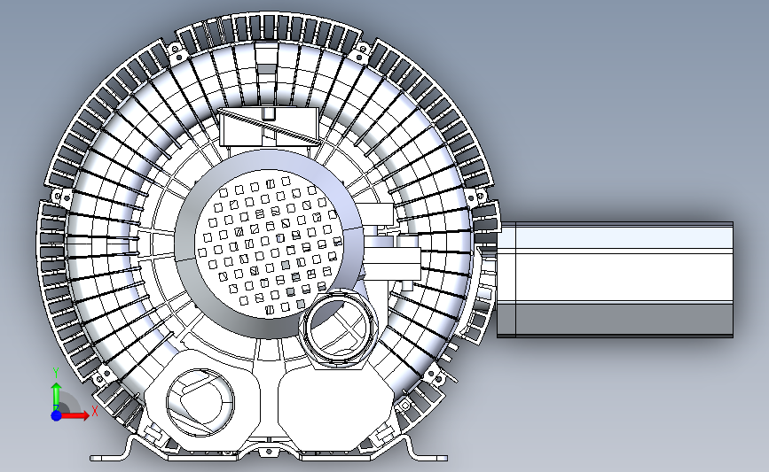Select the perforated circular grille in the center

pyautogui.click(x=269, y=244)
